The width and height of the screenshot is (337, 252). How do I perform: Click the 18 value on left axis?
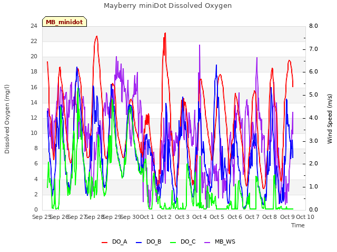34,72
